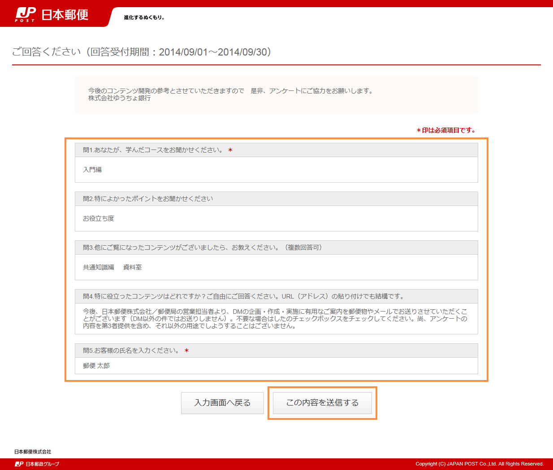Click the お役立ち度 answer text
Screen dimensions: 553x470
click(99, 218)
